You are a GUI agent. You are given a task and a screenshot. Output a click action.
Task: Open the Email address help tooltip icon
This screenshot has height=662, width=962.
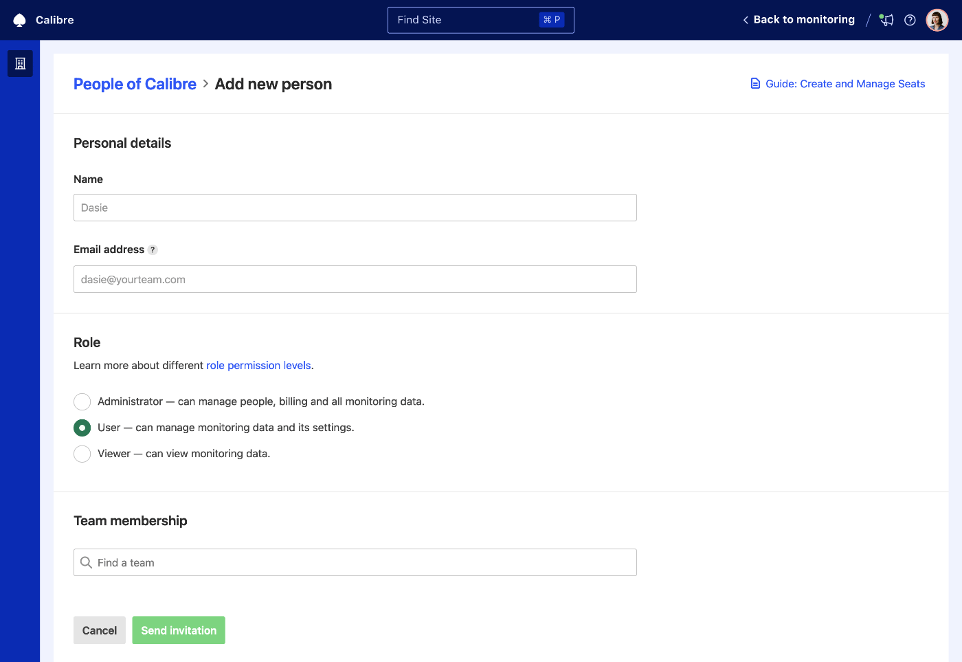(x=153, y=250)
